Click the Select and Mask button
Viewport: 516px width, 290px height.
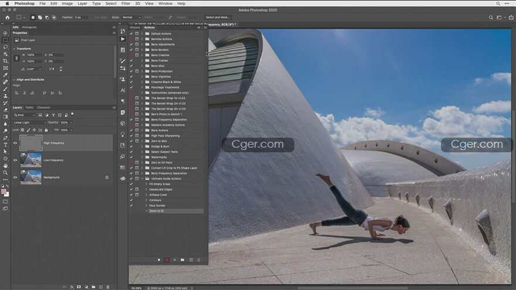(x=218, y=18)
